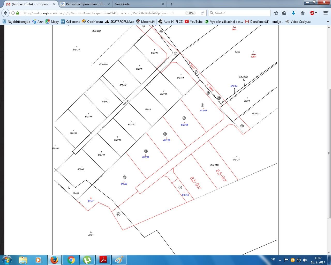Click the Firefox back arrow button
The image size is (331, 265).
5,13
